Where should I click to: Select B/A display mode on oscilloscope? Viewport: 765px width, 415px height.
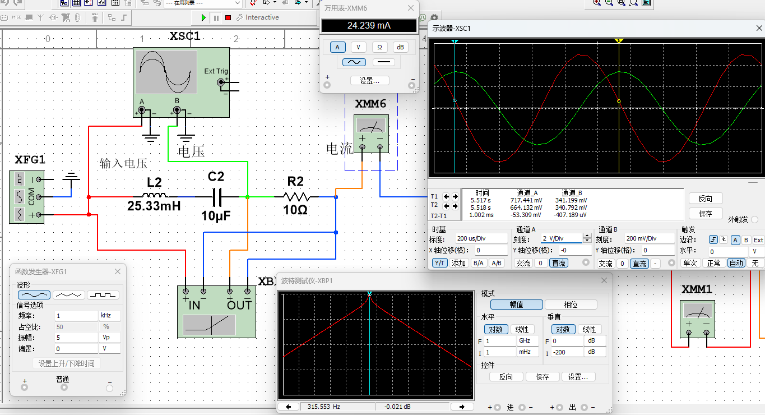478,263
